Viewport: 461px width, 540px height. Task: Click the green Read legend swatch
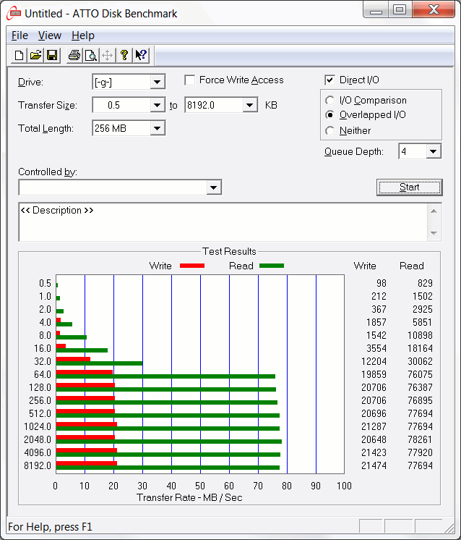pos(272,266)
